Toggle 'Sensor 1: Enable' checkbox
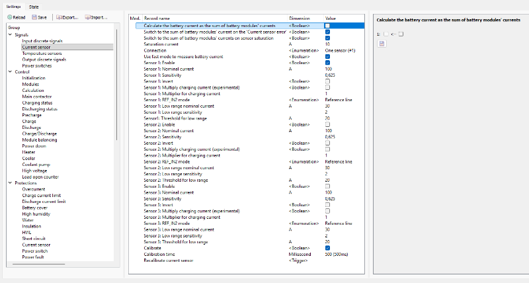529x283 pixels. [x=327, y=63]
